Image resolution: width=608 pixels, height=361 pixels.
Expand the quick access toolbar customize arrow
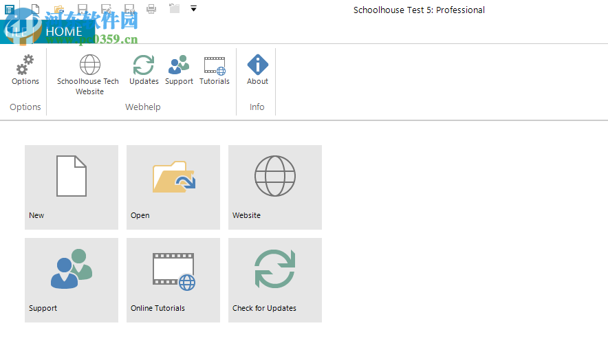tap(194, 9)
